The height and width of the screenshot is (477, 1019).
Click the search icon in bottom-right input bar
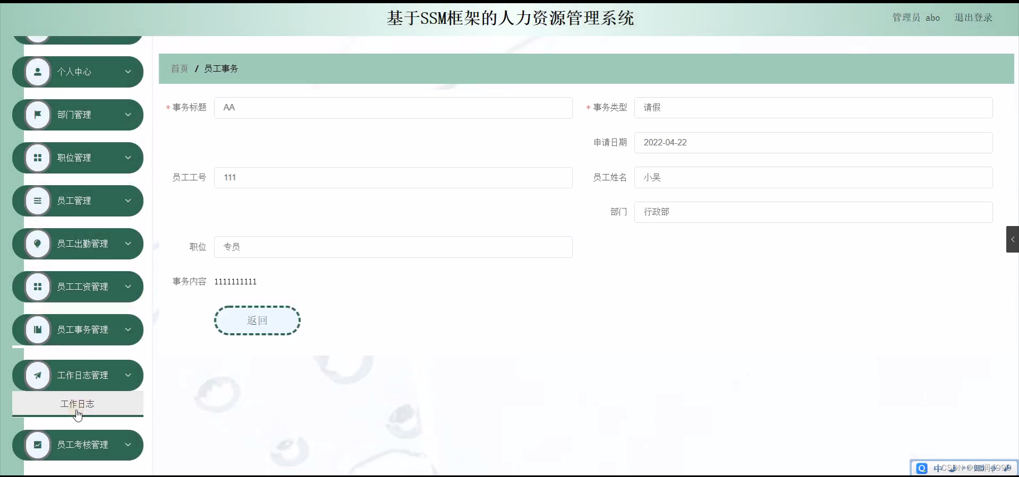922,468
